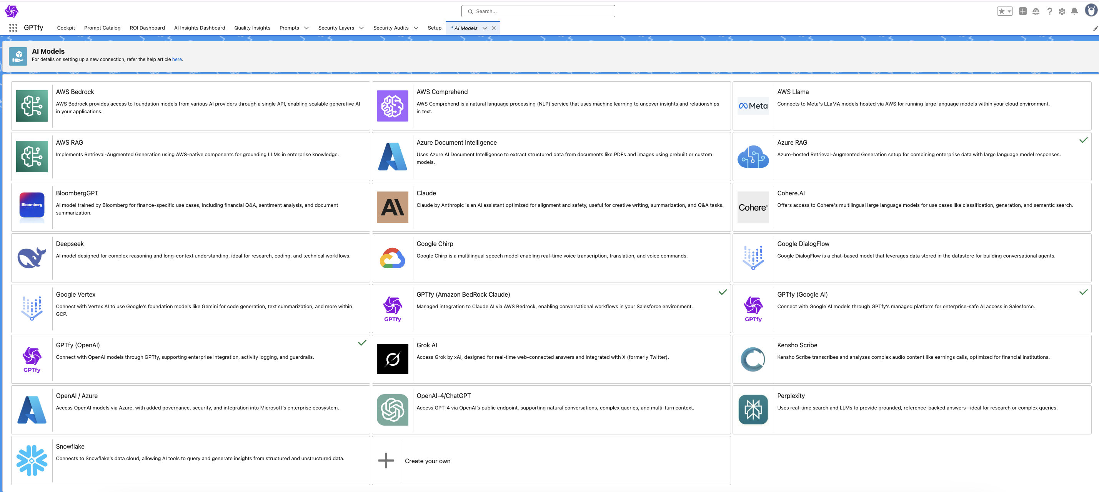
Task: Click the Create your own label
Action: point(428,461)
